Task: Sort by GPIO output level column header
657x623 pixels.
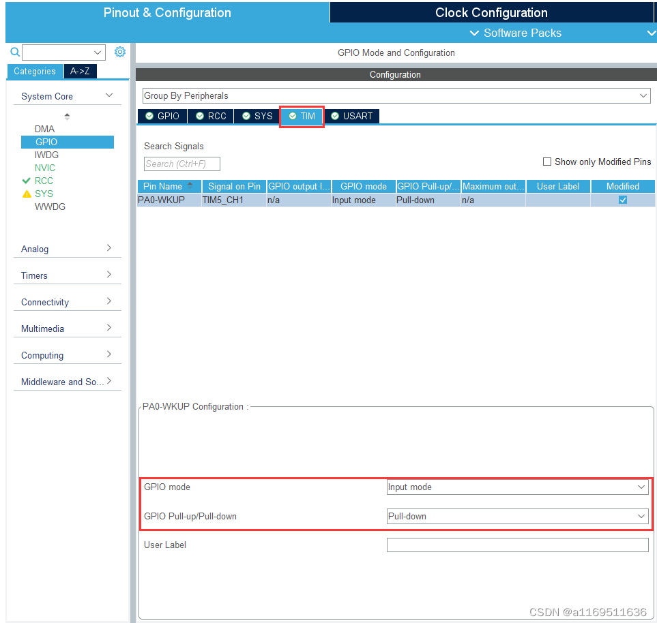Action: [299, 186]
